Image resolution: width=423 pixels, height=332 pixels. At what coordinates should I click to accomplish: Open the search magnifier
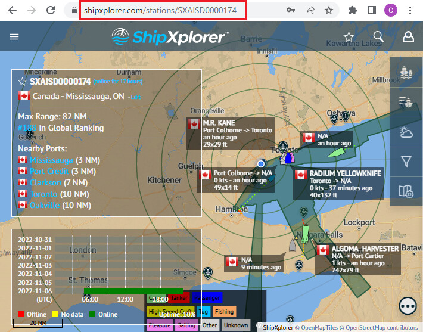[x=378, y=36]
